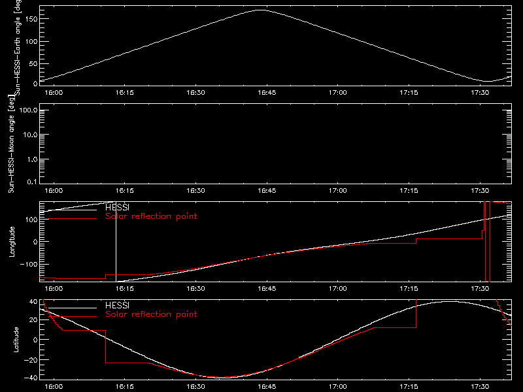Viewport: 523px width, 392px height.
Task: Click the Latitude axis title
Action: 16,340
